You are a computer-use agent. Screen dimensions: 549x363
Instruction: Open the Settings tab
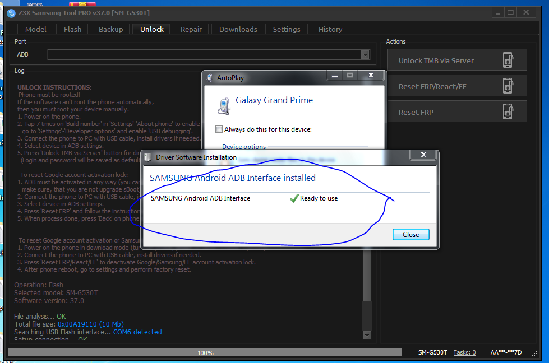(x=287, y=29)
